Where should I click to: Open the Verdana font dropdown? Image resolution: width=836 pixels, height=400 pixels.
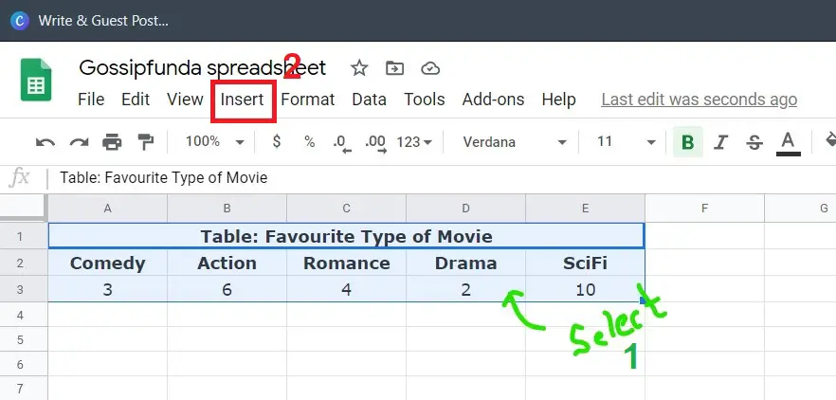(x=514, y=142)
